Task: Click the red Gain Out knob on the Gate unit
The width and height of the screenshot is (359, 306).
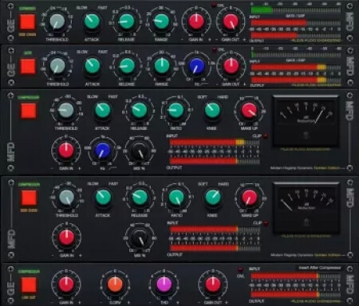Action: [x=231, y=66]
